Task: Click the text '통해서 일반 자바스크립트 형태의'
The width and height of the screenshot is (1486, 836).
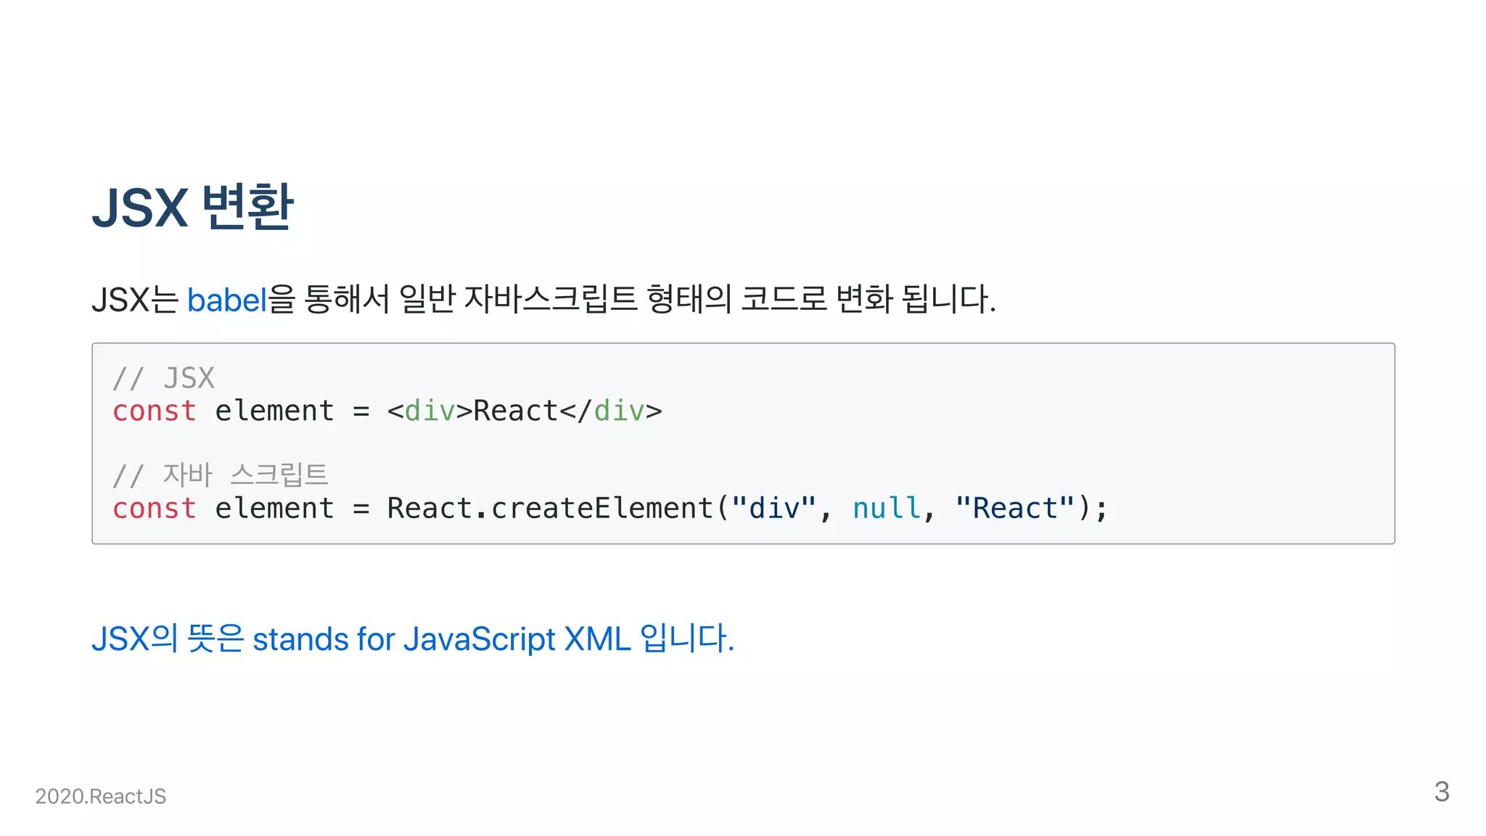Action: click(517, 300)
